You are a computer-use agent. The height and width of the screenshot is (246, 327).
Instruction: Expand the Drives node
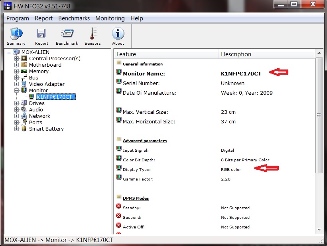(x=16, y=103)
